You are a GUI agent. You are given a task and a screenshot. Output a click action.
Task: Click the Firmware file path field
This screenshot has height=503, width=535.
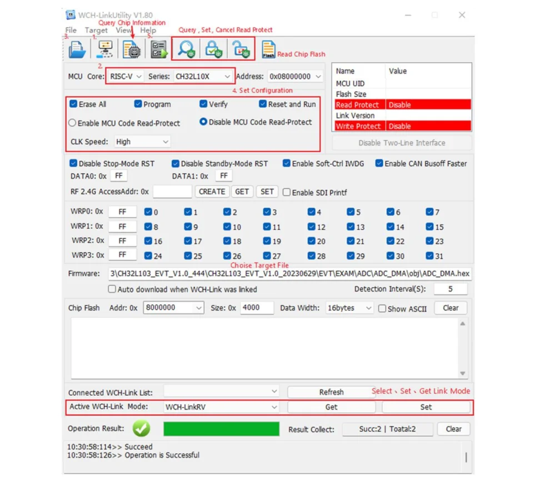point(290,274)
